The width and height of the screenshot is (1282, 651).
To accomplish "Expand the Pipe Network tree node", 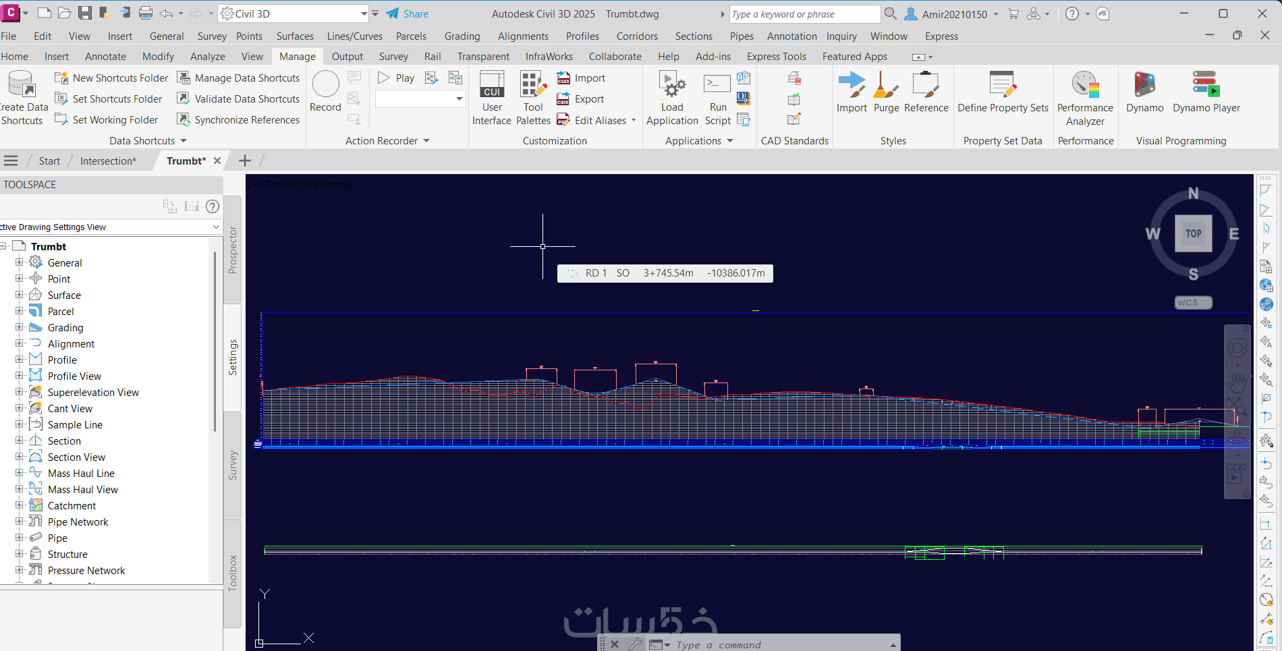I will [x=20, y=521].
